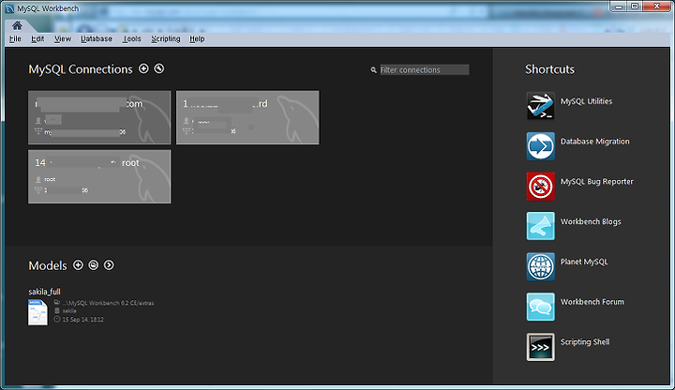Minimize the MySQL Workbench window
The width and height of the screenshot is (675, 390).
619,6
